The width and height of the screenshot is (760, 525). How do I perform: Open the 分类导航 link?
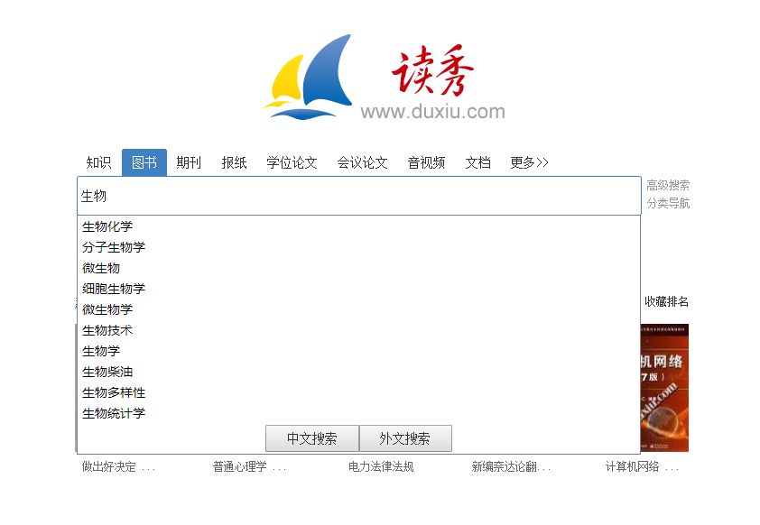(x=668, y=203)
